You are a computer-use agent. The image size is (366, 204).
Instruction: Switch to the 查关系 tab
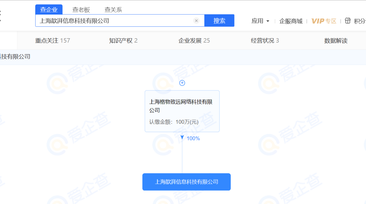pos(113,10)
